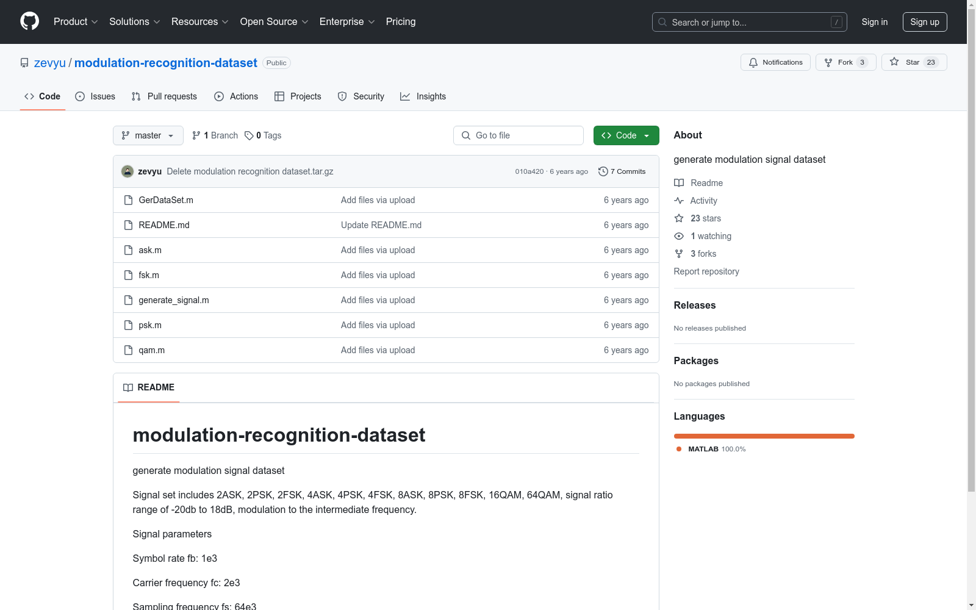Click the file icon for psk.m
Image resolution: width=976 pixels, height=610 pixels.
coord(128,325)
